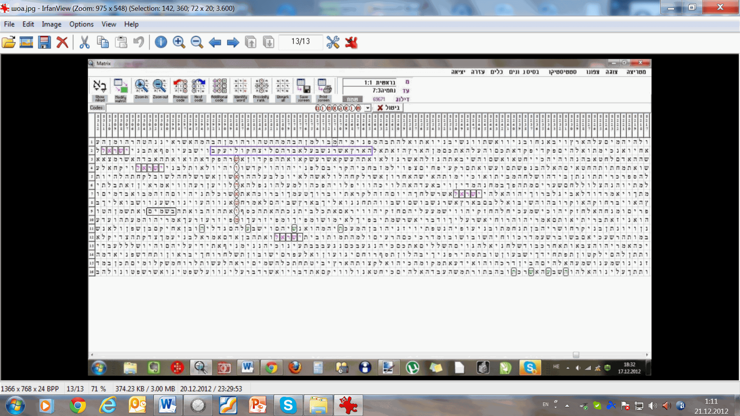Go to previous image with left arrow
The image size is (740, 416).
point(215,42)
